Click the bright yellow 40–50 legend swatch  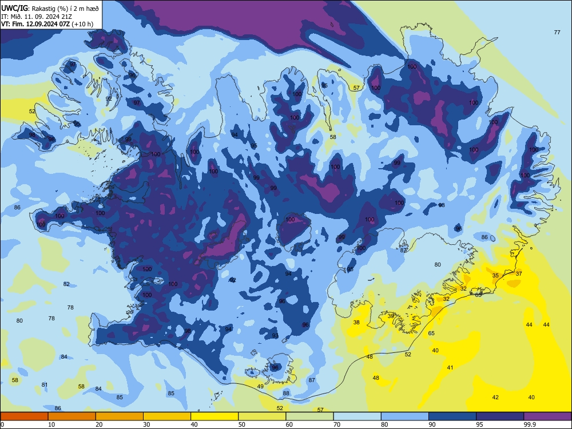pos(214,416)
